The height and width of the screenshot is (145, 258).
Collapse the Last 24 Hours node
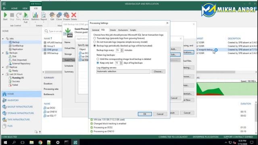coord(3,74)
